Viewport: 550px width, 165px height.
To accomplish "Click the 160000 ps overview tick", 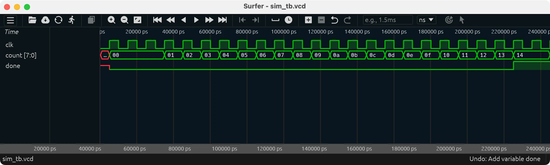I will 359,149.
